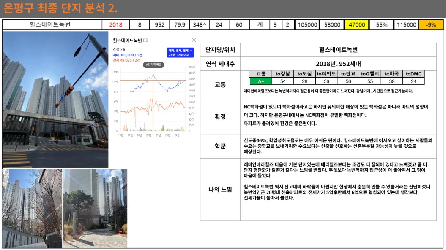Open the paved walkway apartment photo thumbnail

pyautogui.click(x=95, y=209)
